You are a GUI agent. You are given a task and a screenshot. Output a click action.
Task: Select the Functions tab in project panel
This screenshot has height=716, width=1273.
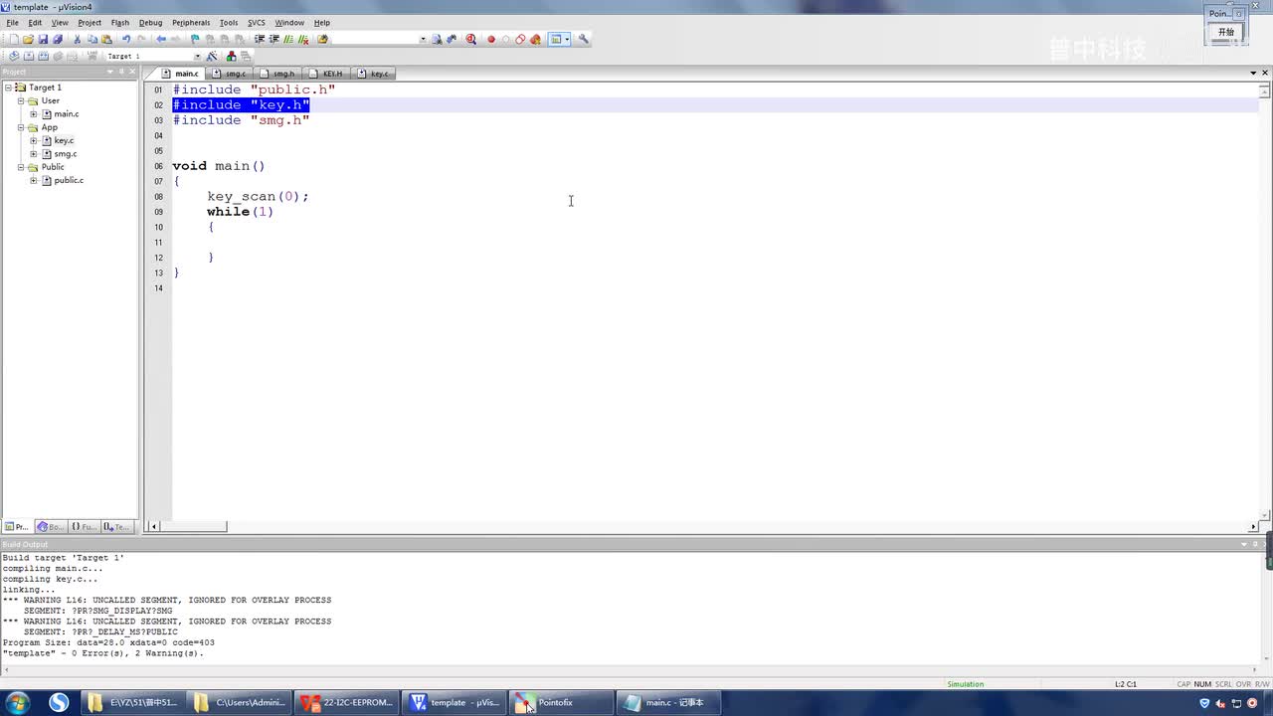pyautogui.click(x=83, y=527)
